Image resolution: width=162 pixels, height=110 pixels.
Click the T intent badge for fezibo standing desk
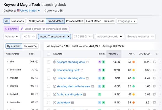coord(100,94)
